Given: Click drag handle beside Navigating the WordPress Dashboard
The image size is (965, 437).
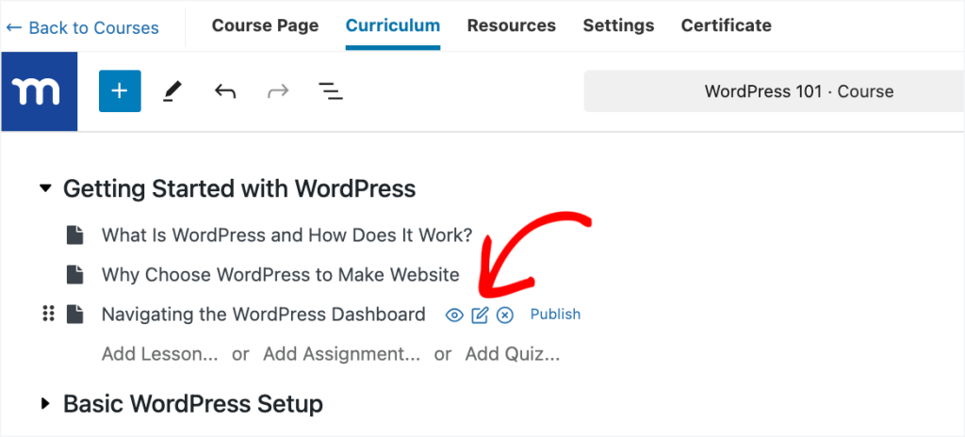Looking at the screenshot, I should click(x=49, y=315).
